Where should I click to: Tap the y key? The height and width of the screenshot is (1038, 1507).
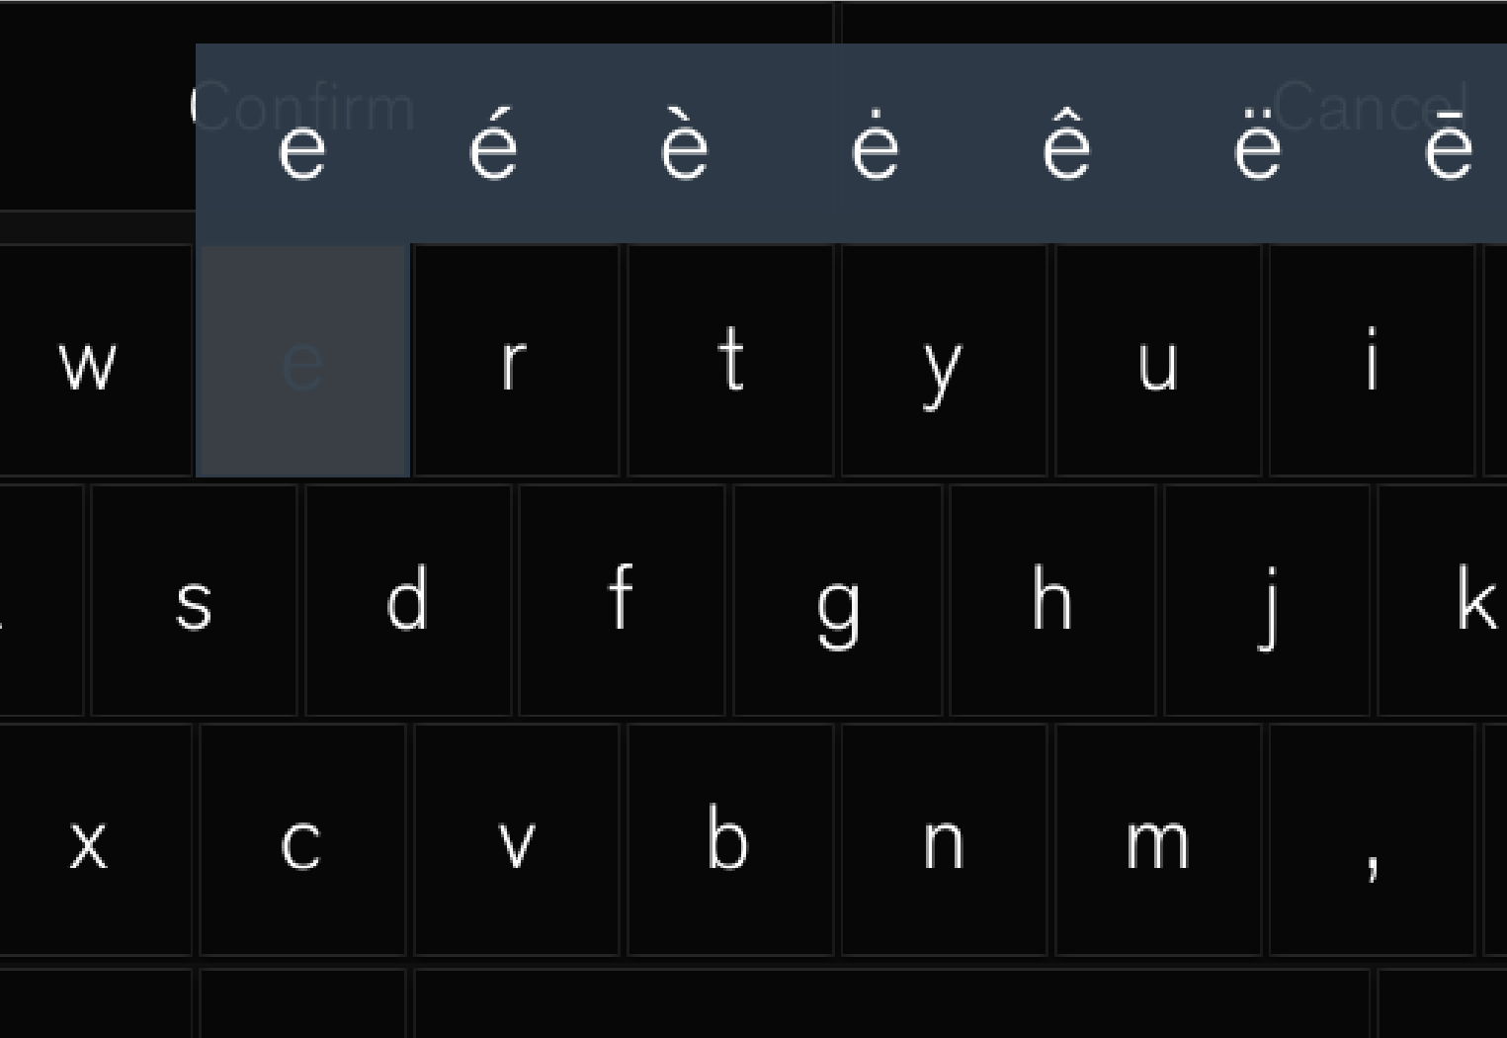tap(944, 361)
